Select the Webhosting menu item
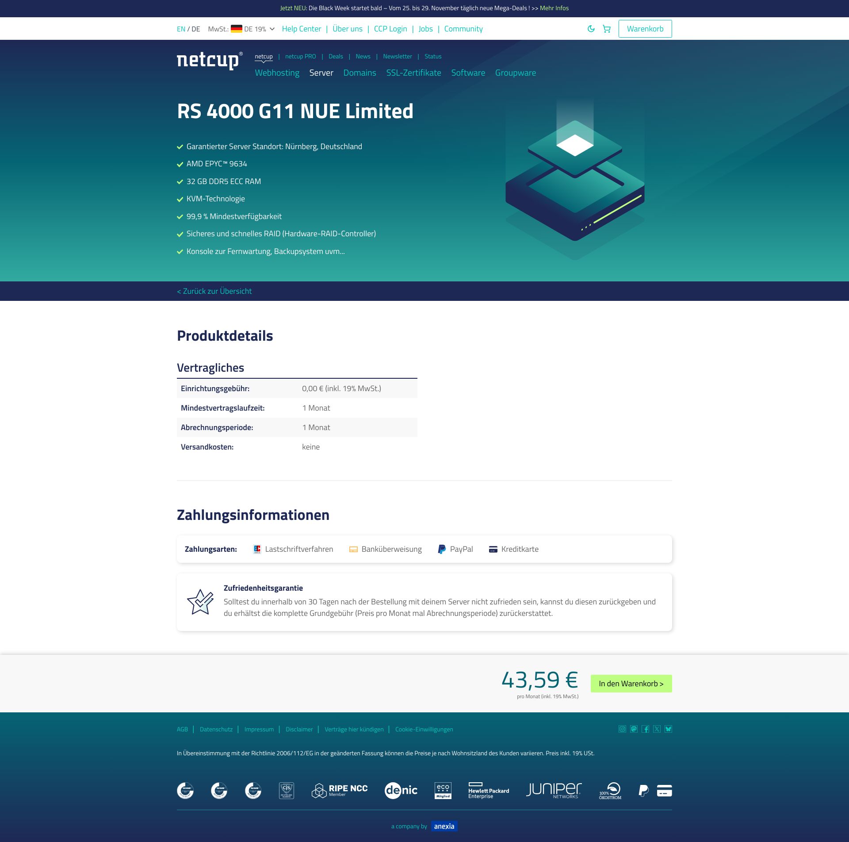The height and width of the screenshot is (842, 849). click(x=277, y=73)
